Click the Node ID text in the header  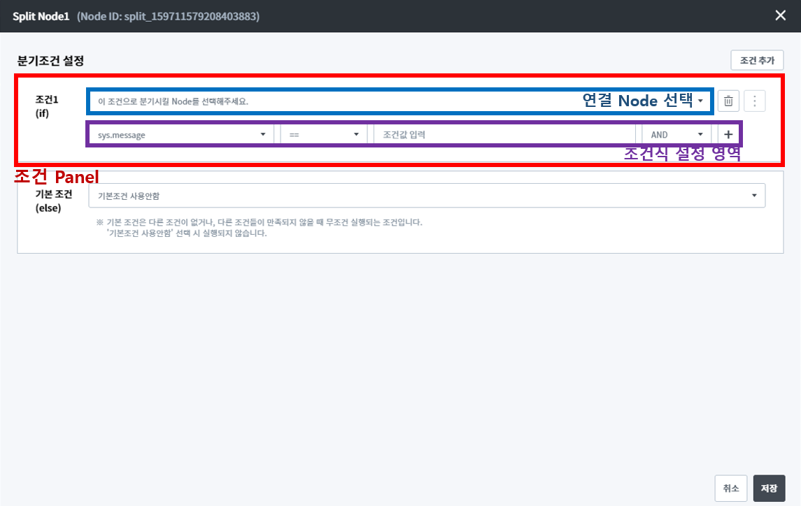167,16
